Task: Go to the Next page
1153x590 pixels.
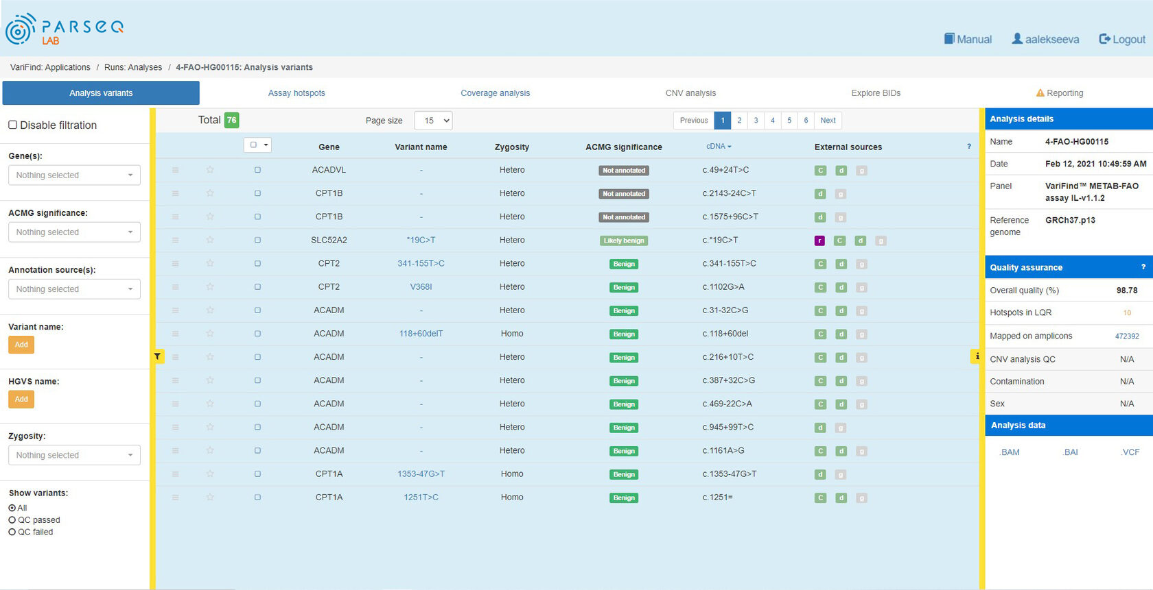Action: [x=828, y=121]
